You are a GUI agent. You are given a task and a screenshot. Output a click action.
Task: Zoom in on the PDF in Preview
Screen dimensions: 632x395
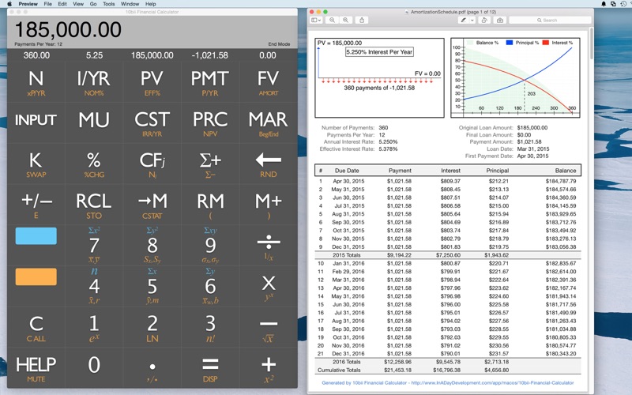(x=346, y=21)
